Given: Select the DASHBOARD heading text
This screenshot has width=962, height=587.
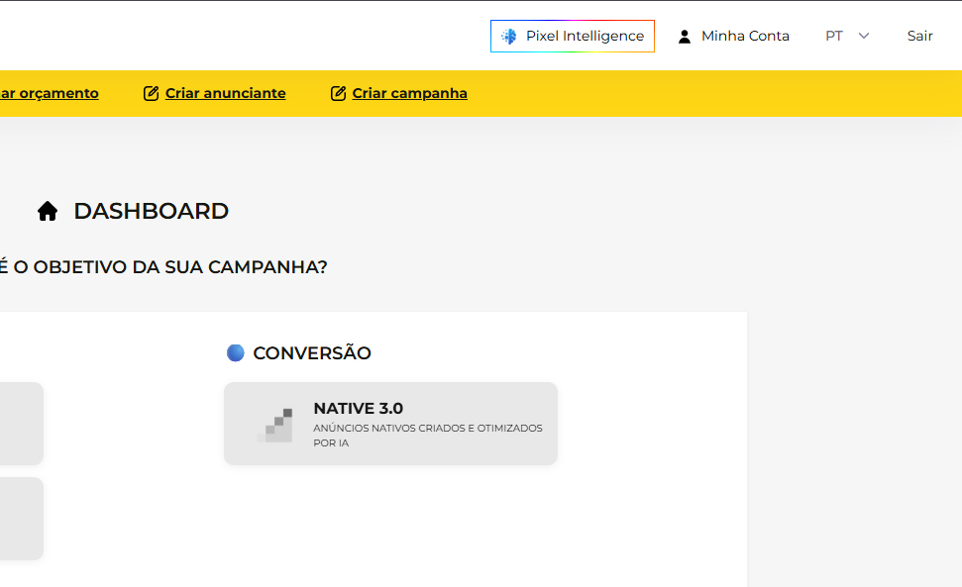Looking at the screenshot, I should (x=151, y=211).
